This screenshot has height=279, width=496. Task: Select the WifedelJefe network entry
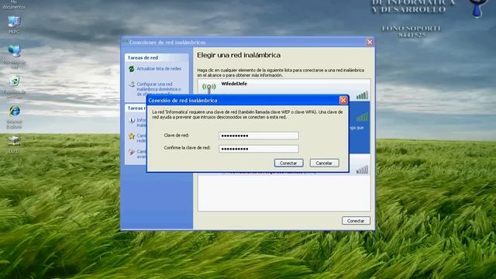point(284,88)
